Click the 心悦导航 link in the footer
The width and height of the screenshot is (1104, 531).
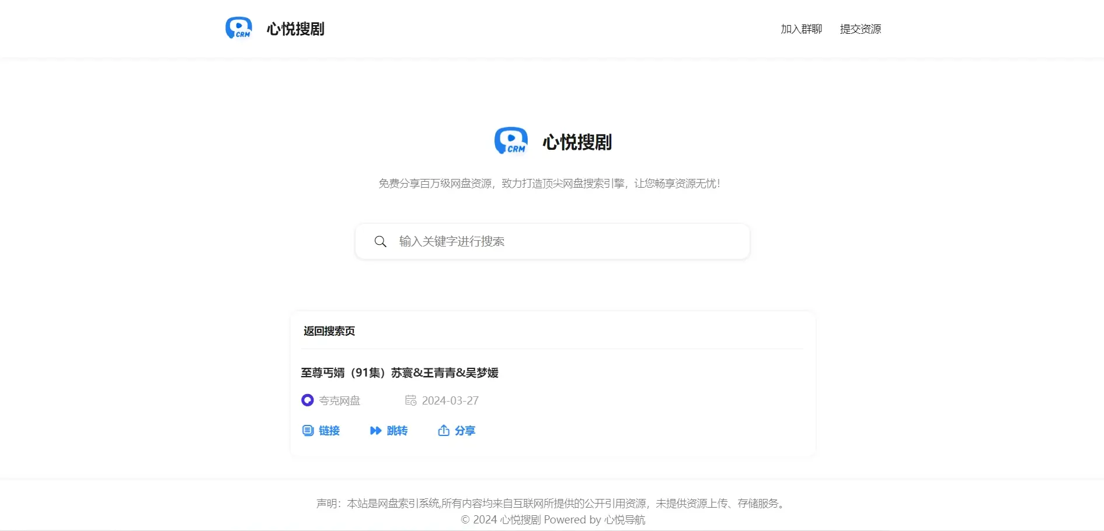coord(625,520)
